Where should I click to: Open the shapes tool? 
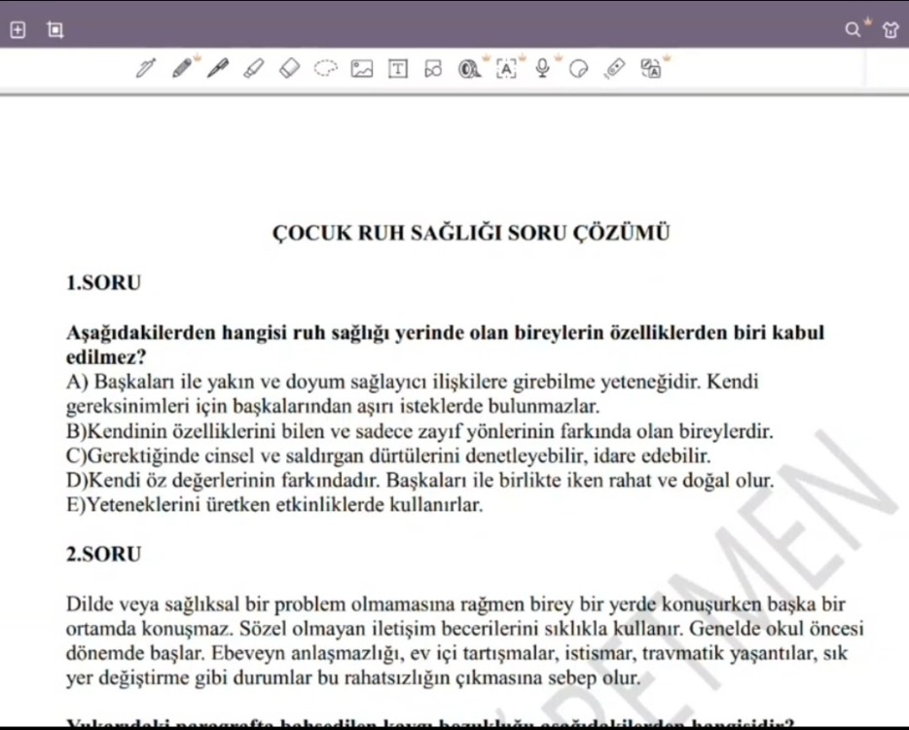pyautogui.click(x=433, y=69)
